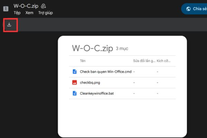Sort by the Sửa đổi lần g... column header
This screenshot has width=207, height=138.
144,61
